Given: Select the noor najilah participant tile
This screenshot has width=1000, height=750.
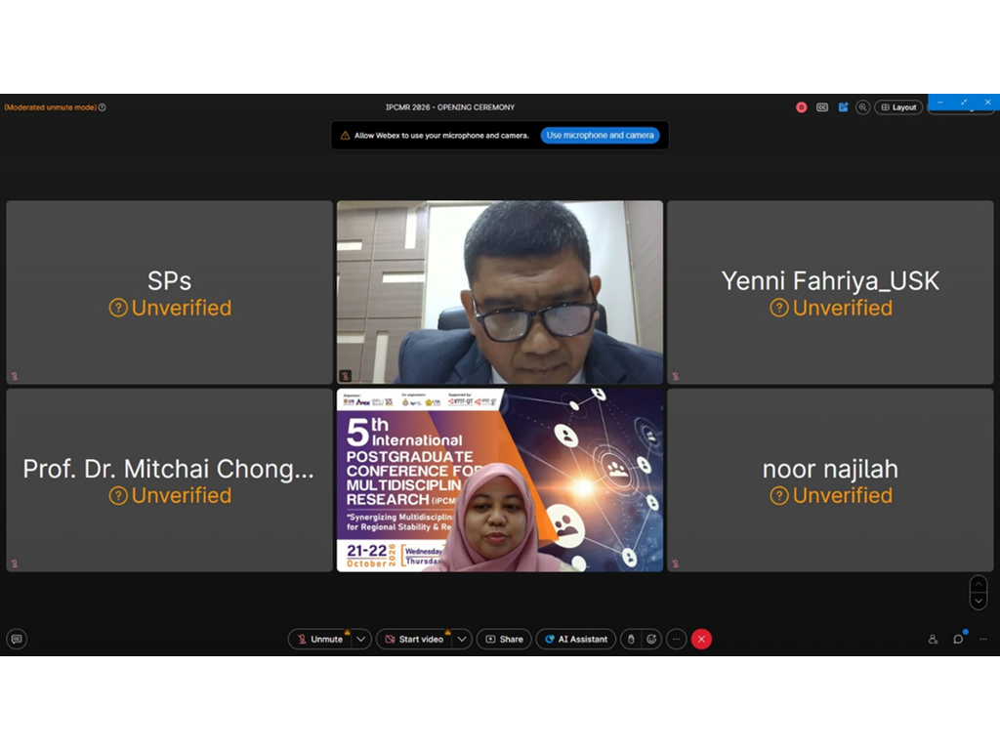Looking at the screenshot, I should point(830,480).
